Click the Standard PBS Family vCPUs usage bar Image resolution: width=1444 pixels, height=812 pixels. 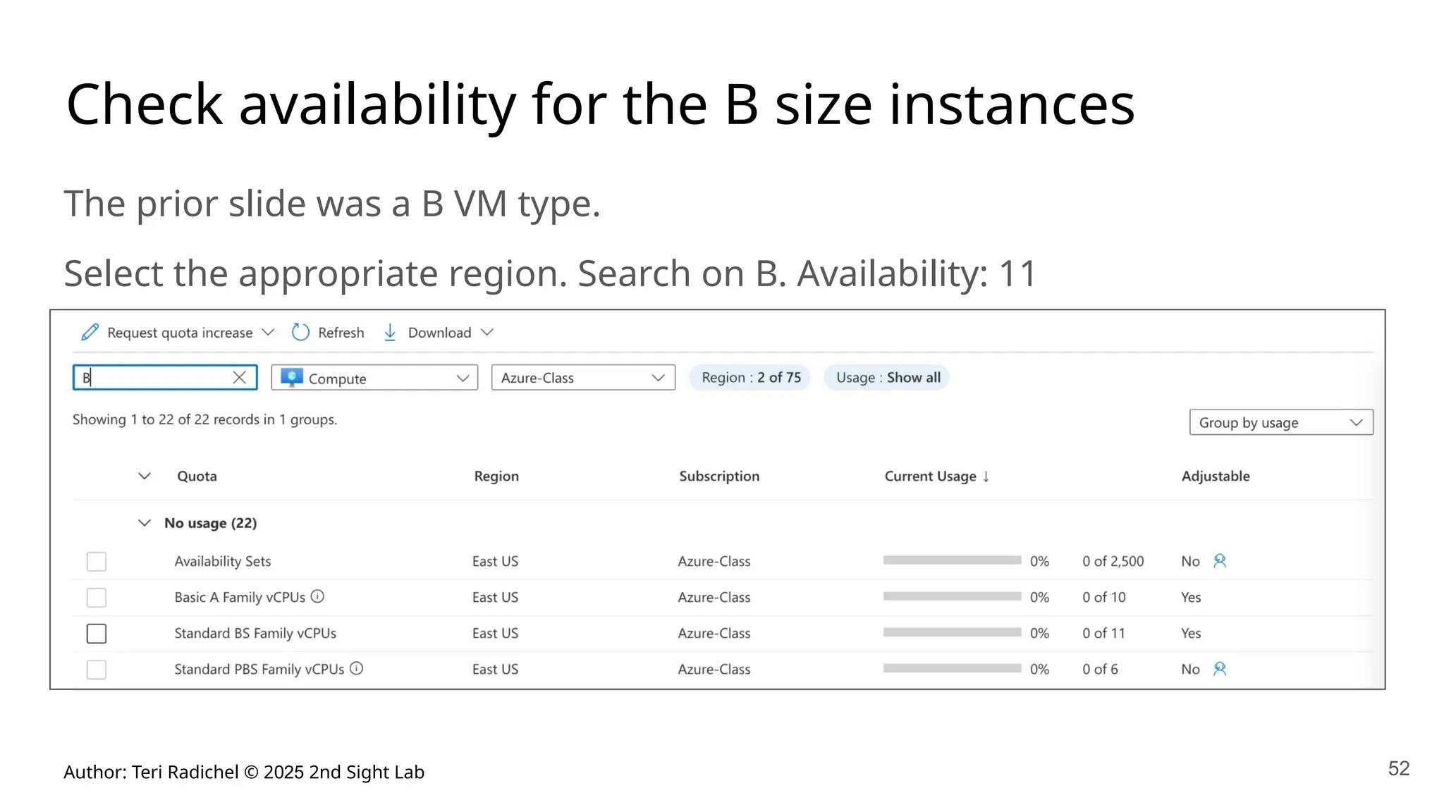[952, 668]
